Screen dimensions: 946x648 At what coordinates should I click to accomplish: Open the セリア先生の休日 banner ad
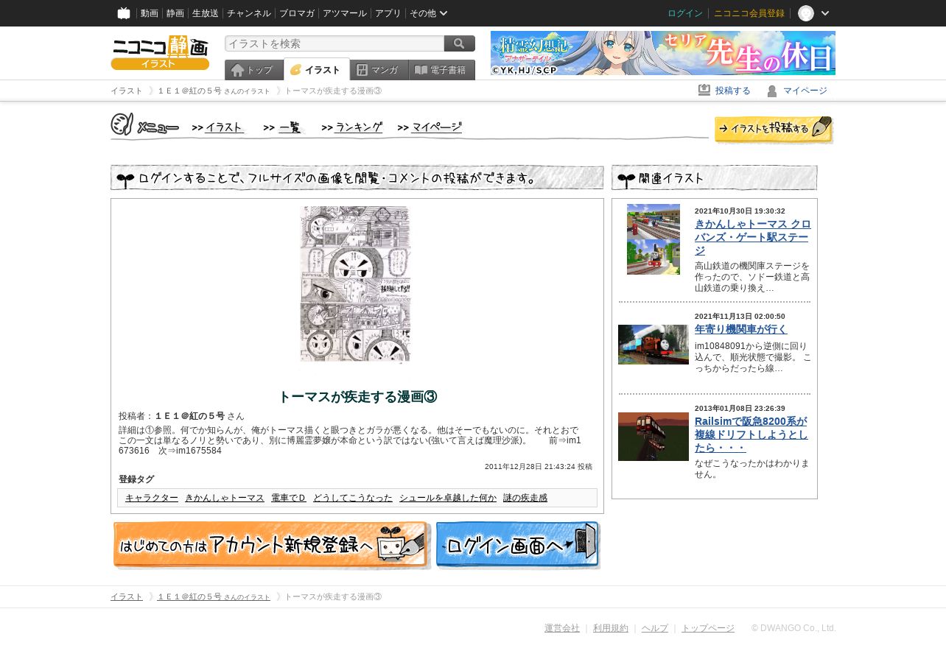click(663, 53)
